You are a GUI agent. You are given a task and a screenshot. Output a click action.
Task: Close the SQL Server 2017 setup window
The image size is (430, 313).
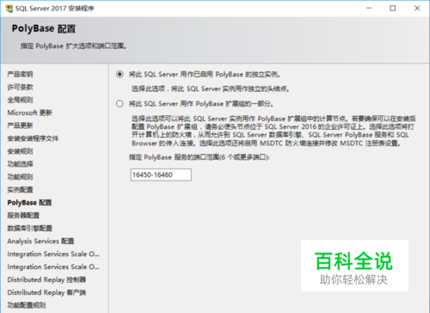[x=417, y=9]
